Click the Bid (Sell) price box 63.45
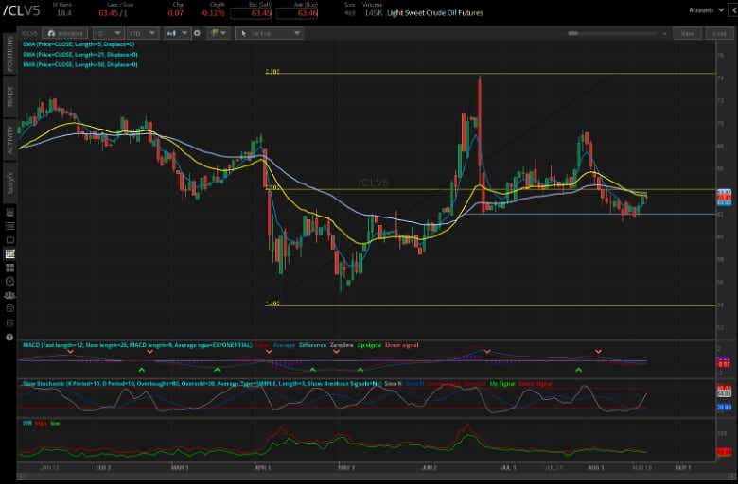Screen dimensions: 738x487 251,13
